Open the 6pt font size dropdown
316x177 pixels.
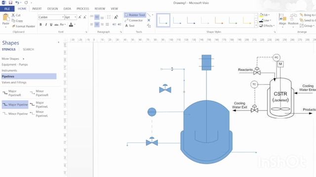76,17
